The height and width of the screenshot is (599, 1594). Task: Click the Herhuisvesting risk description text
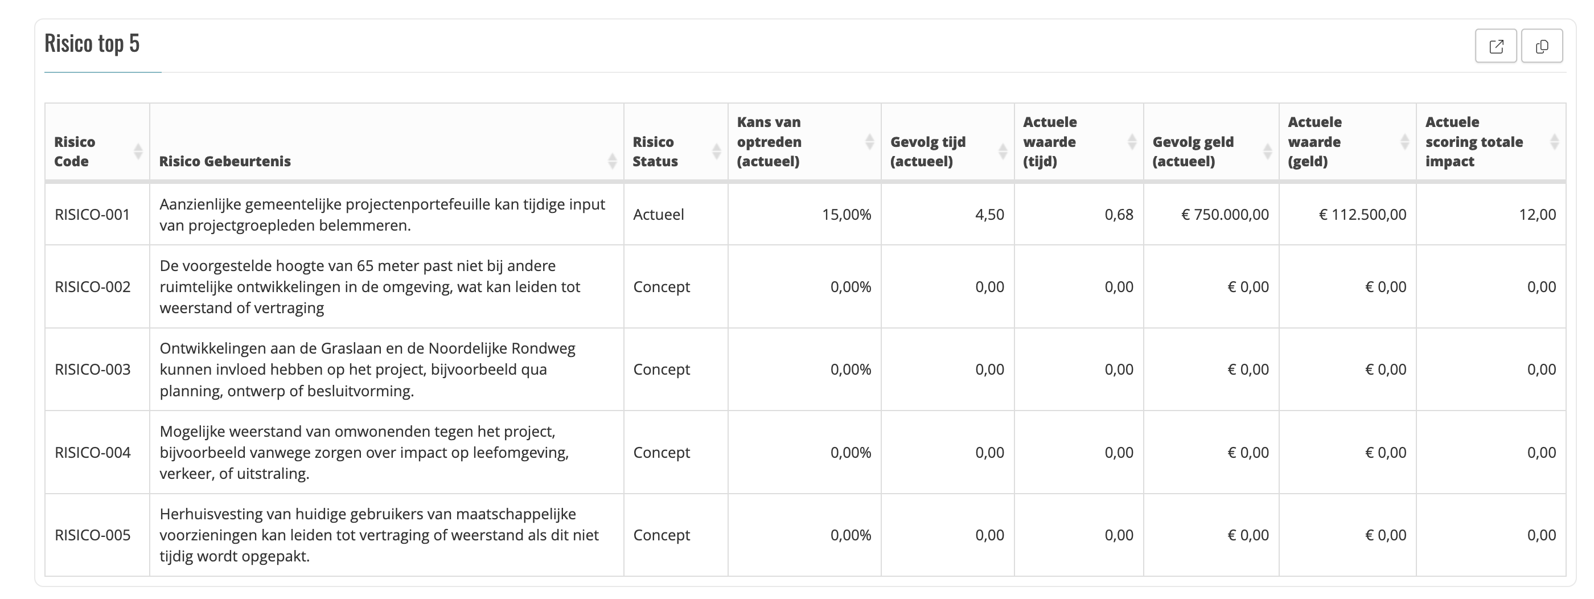point(379,535)
